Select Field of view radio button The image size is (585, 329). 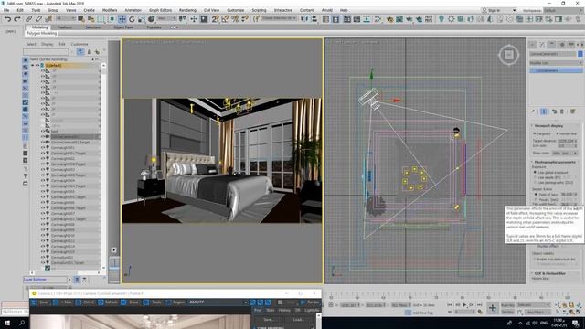[x=537, y=195]
